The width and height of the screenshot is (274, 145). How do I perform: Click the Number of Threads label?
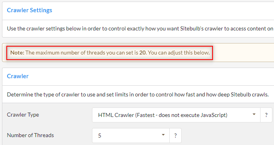[31, 135]
